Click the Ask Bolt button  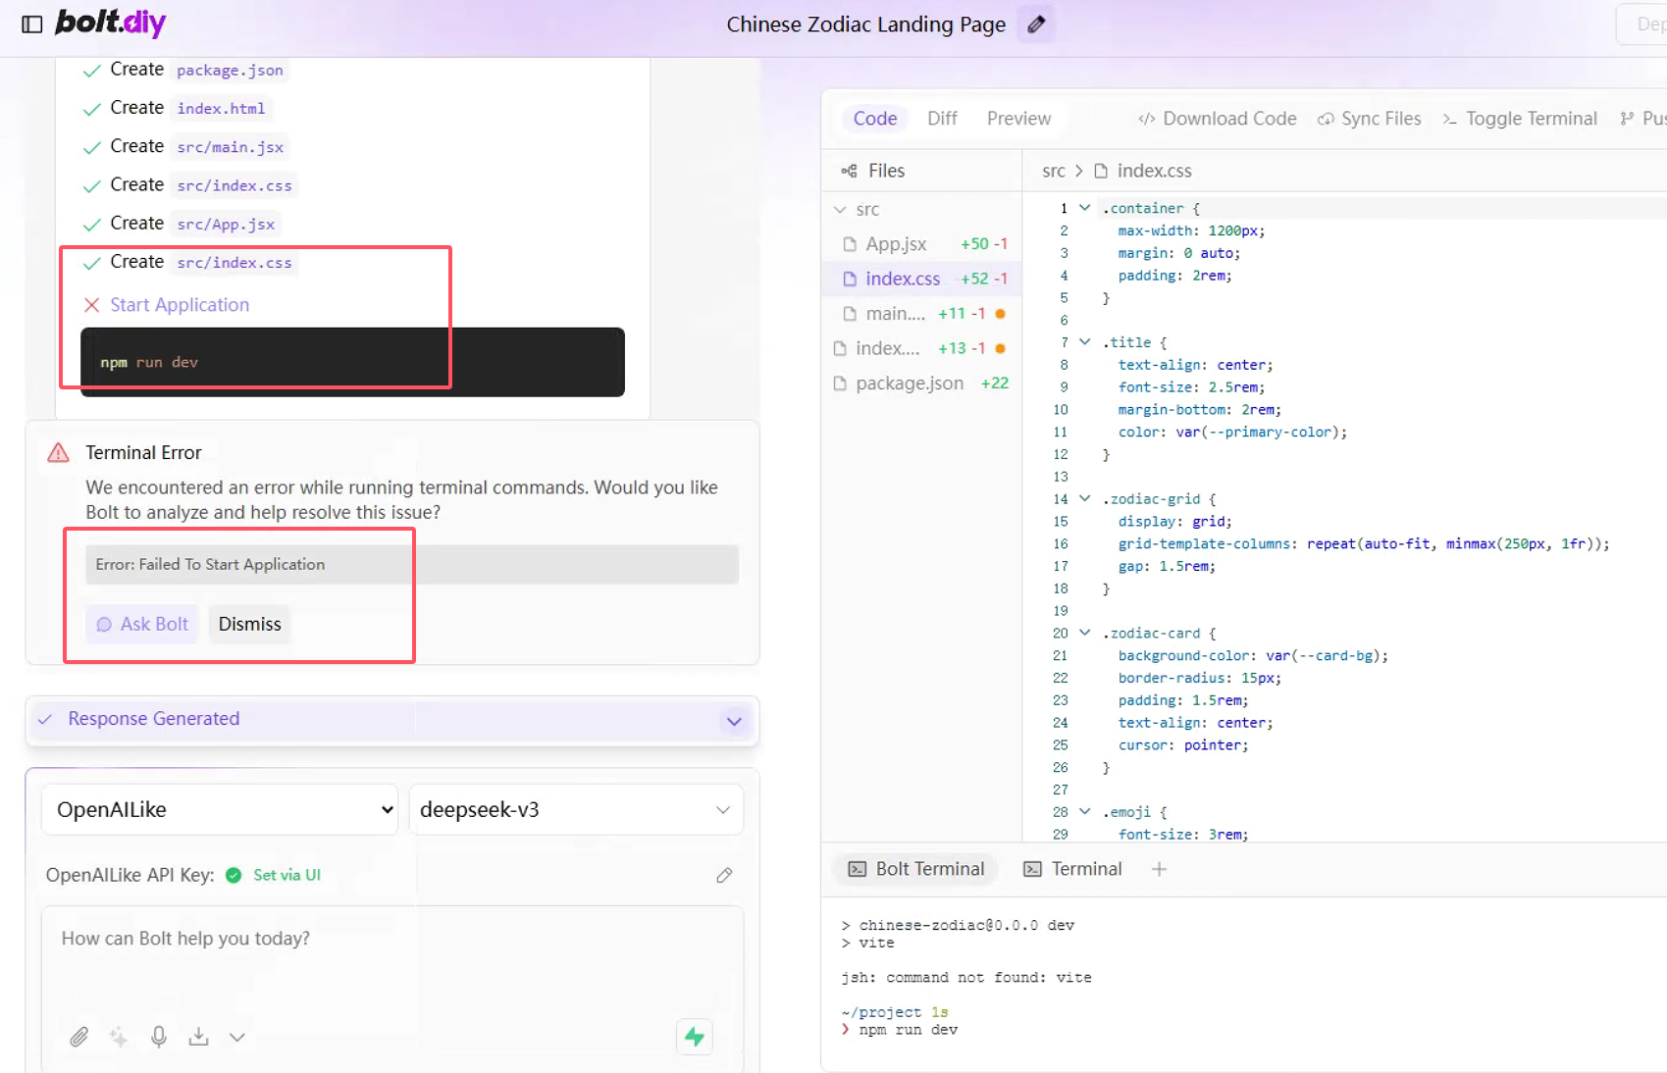(x=142, y=624)
